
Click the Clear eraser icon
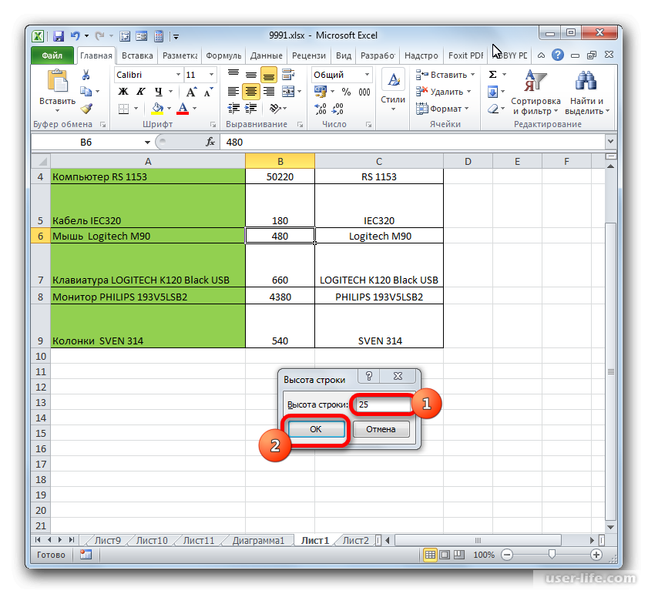492,109
